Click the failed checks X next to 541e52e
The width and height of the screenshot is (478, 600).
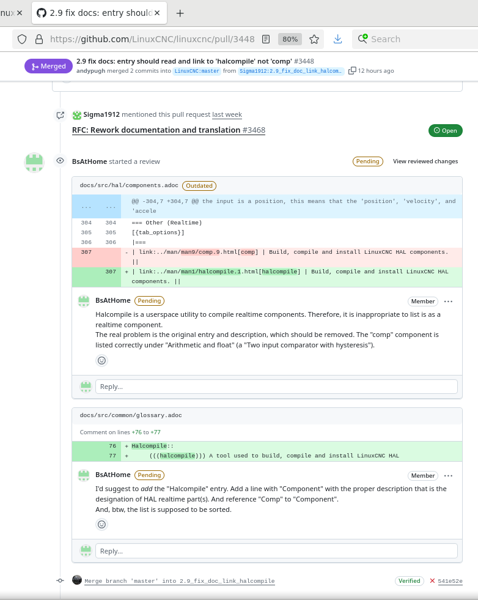click(432, 581)
